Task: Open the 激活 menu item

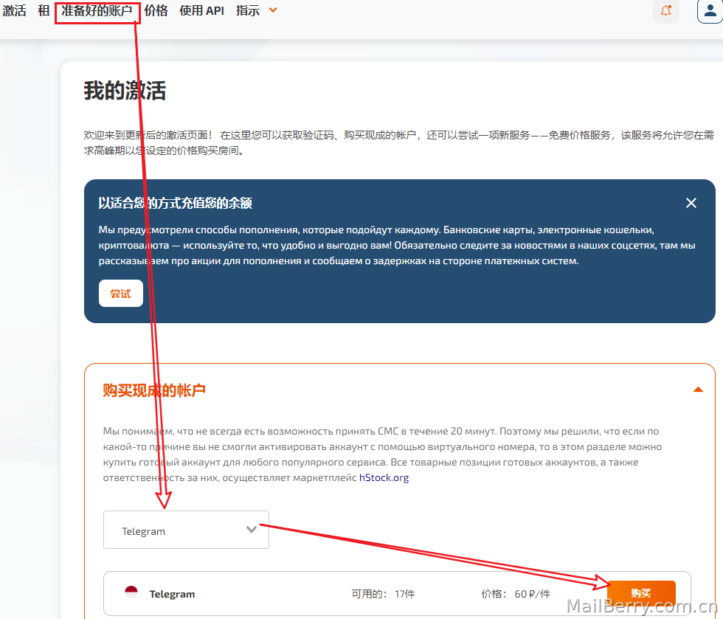Action: pyautogui.click(x=14, y=10)
